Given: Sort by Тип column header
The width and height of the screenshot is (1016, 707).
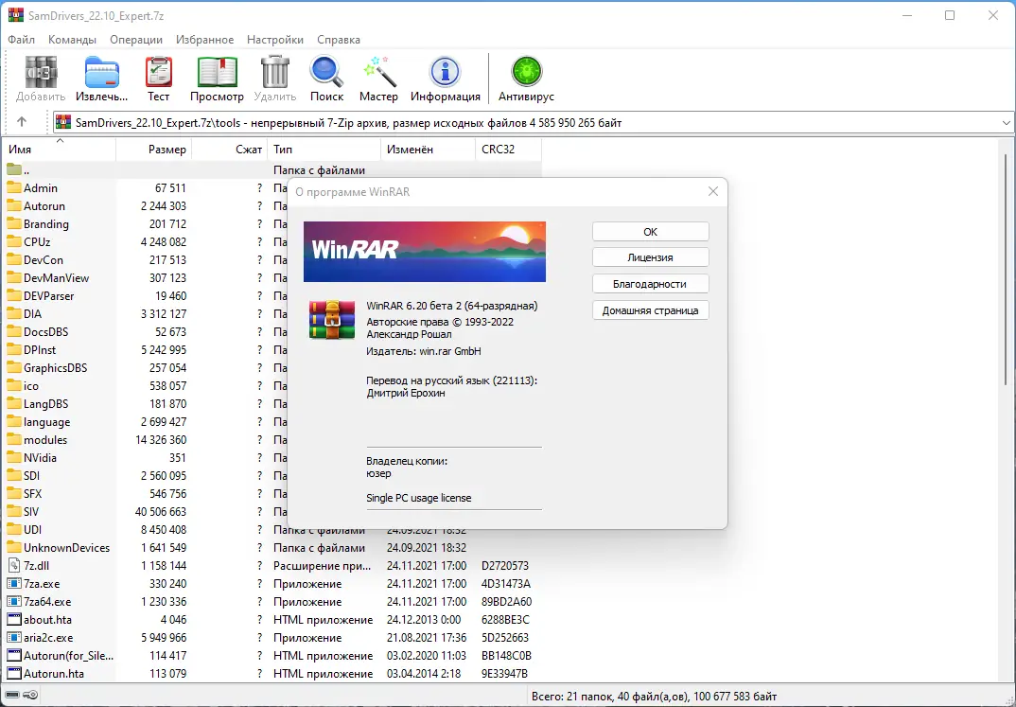Looking at the screenshot, I should 324,149.
